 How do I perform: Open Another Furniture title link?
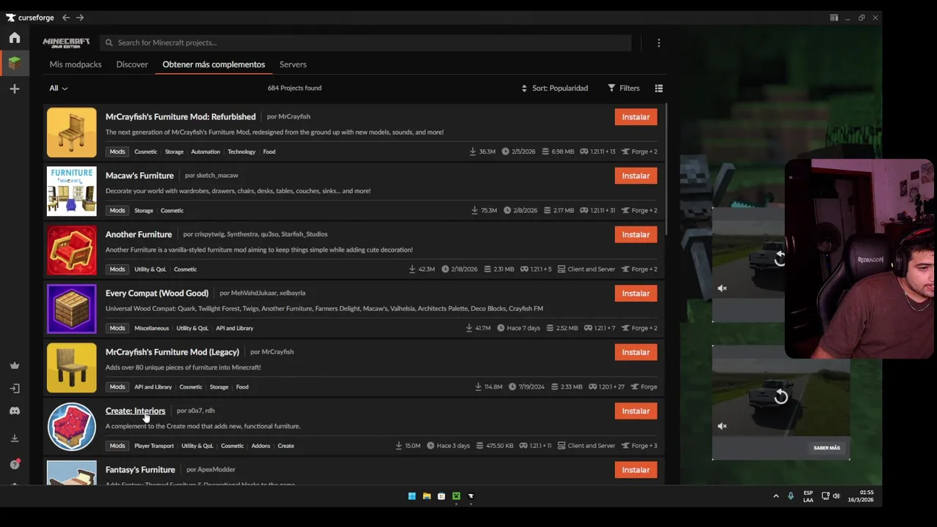tap(138, 234)
